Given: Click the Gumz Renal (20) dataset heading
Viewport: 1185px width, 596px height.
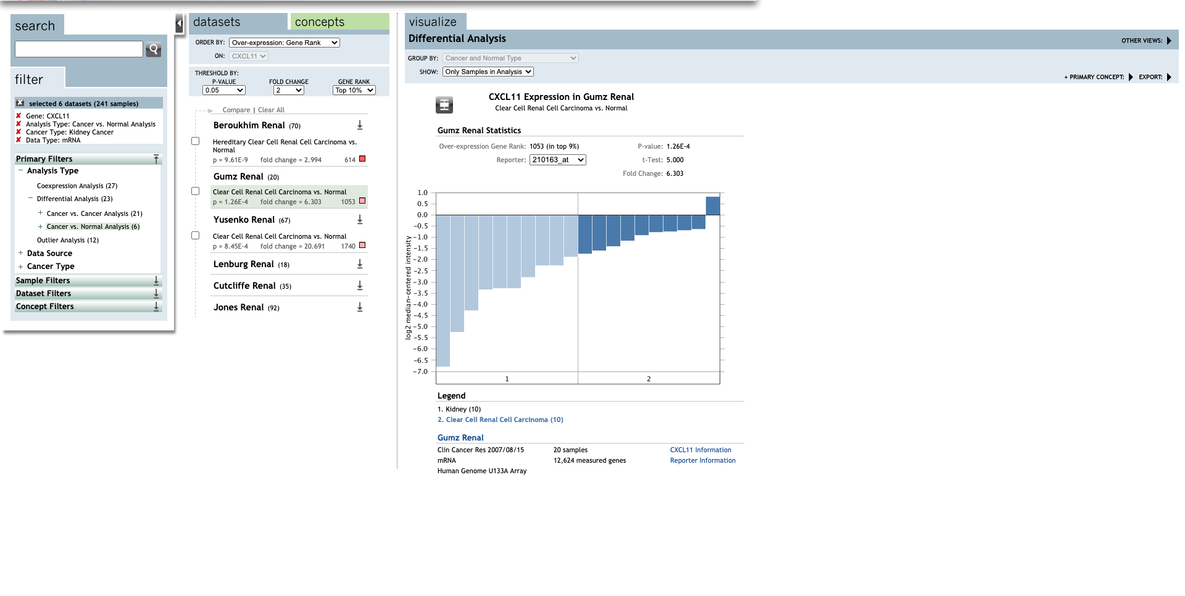Looking at the screenshot, I should tap(246, 176).
